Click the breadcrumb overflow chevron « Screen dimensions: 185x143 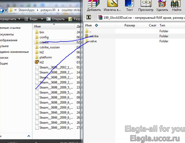click(15, 10)
